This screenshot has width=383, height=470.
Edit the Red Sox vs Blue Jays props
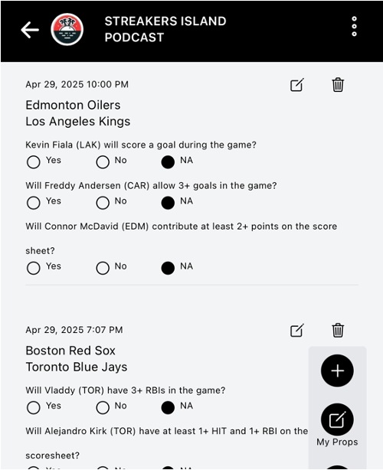coord(297,331)
